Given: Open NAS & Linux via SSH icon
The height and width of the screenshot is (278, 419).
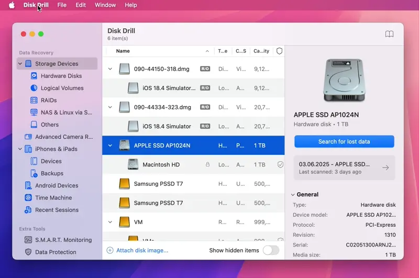Looking at the screenshot, I should click(x=34, y=113).
